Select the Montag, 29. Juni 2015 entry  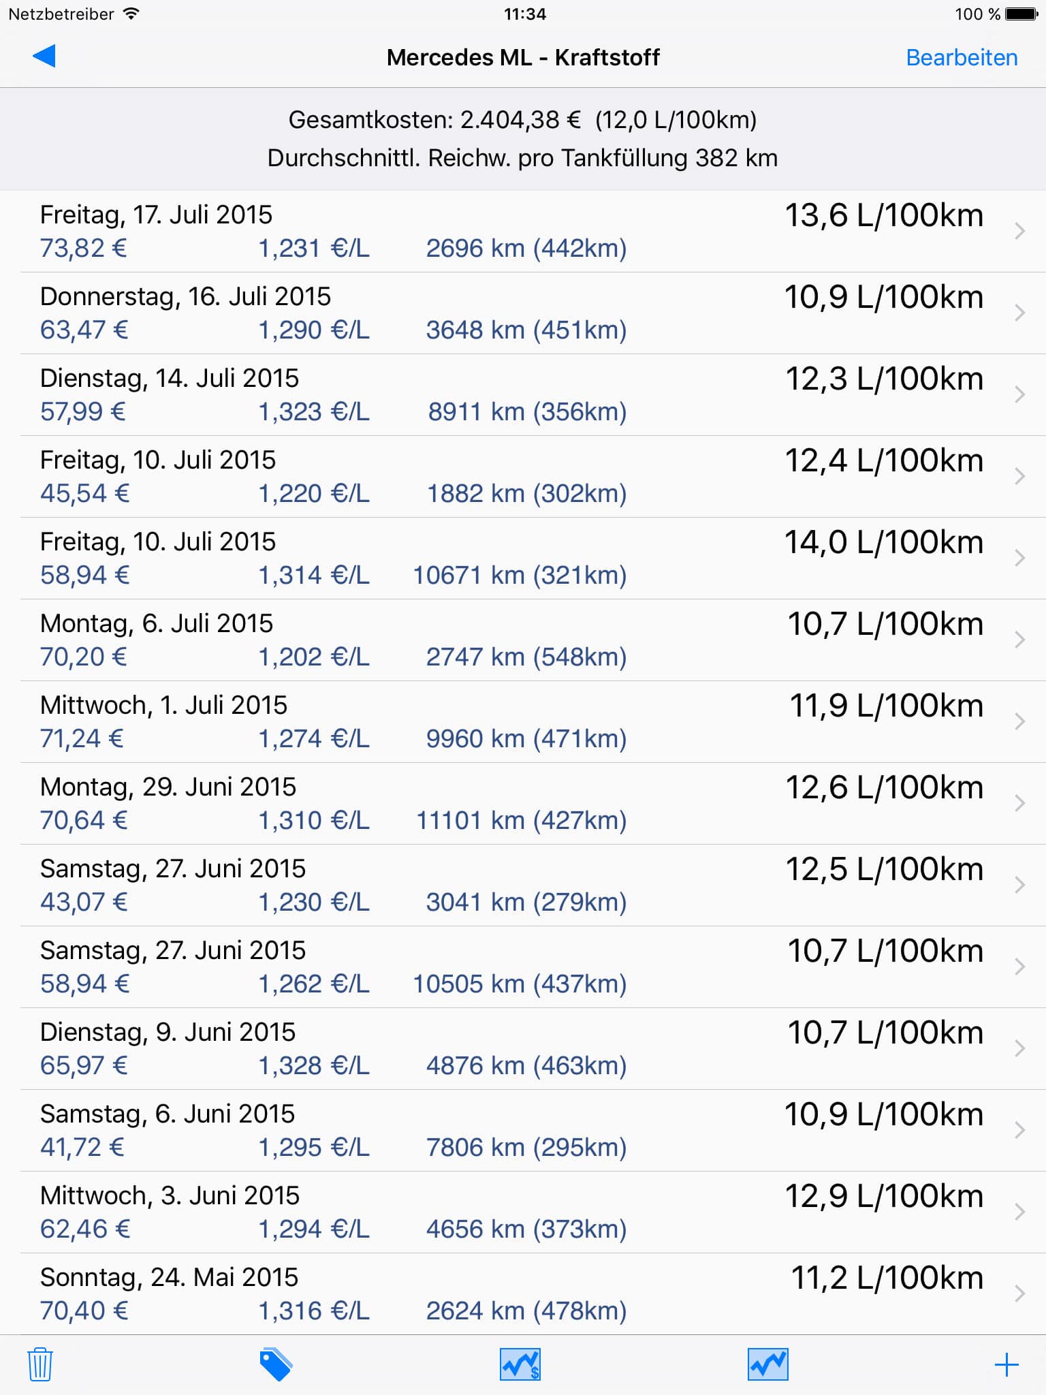tap(523, 804)
